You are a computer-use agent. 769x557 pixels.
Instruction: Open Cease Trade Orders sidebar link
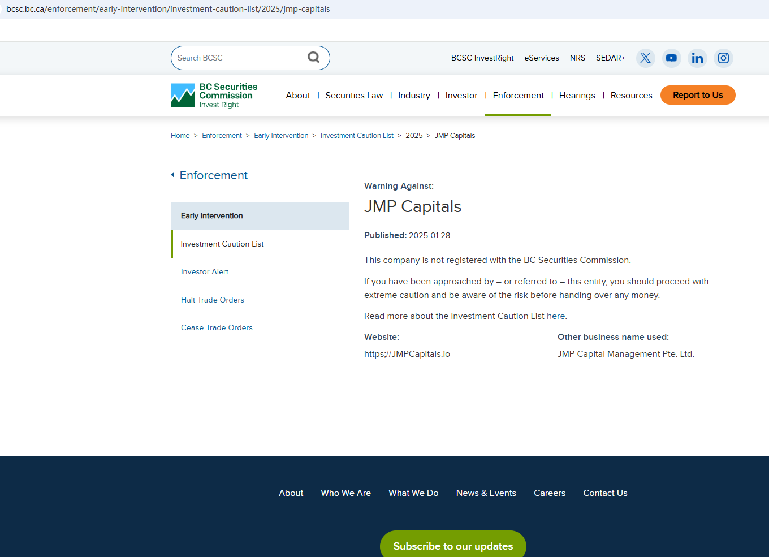click(x=217, y=328)
